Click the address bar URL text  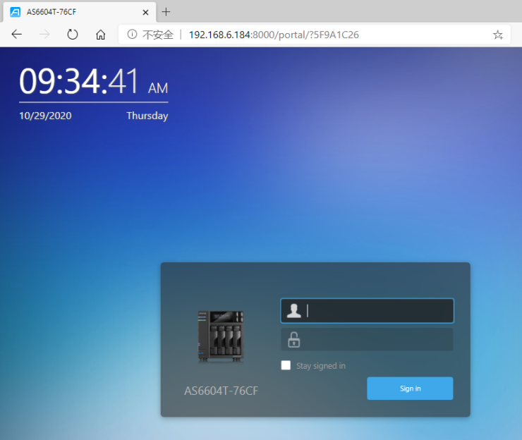pyautogui.click(x=274, y=35)
